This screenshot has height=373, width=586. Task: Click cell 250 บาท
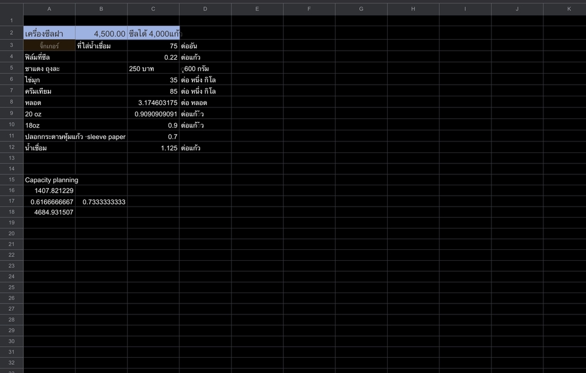pyautogui.click(x=153, y=69)
